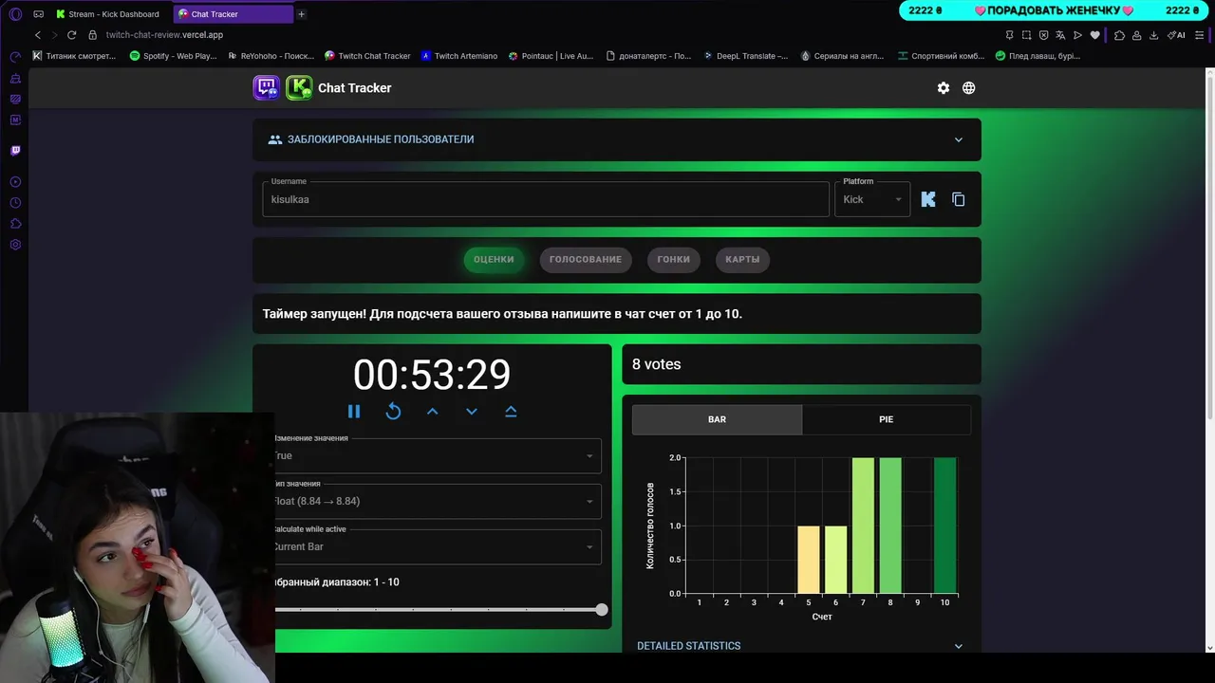Open the Pointauc | Live Au... bookmark

[x=551, y=56]
